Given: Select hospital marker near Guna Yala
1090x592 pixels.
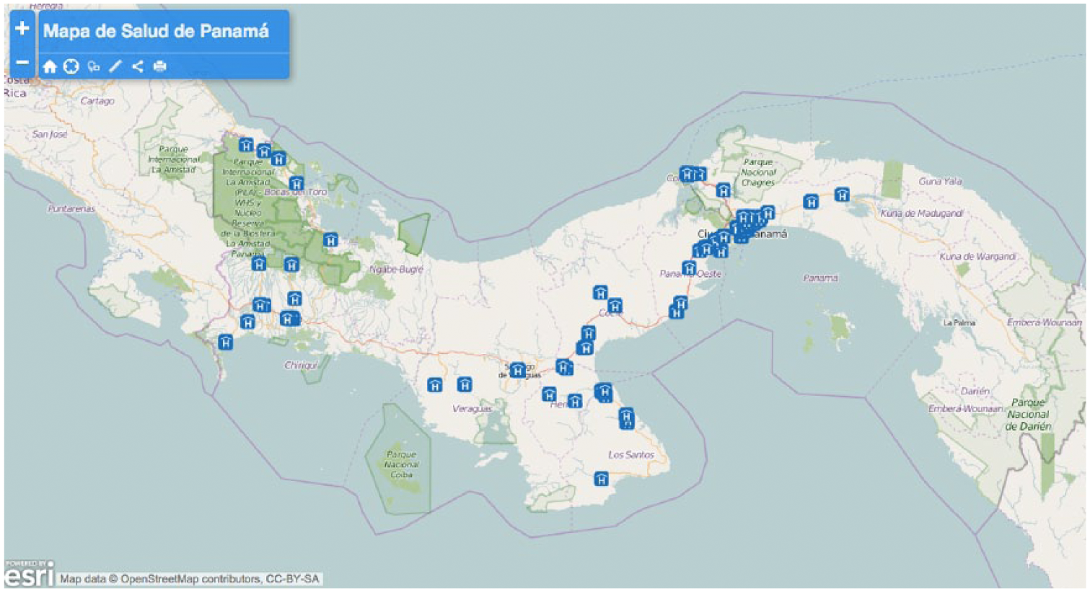Looking at the screenshot, I should pyautogui.click(x=842, y=195).
